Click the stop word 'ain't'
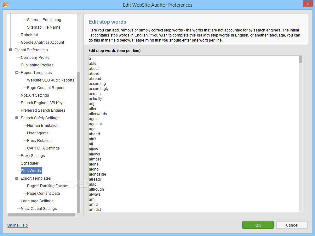 coord(92,139)
